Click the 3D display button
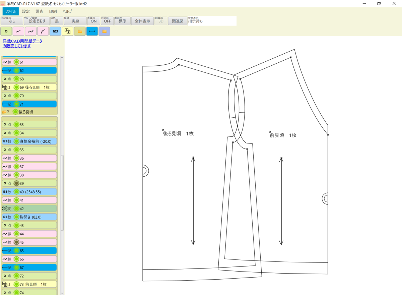Image resolution: width=402 pixels, height=295 pixels. 161,21
